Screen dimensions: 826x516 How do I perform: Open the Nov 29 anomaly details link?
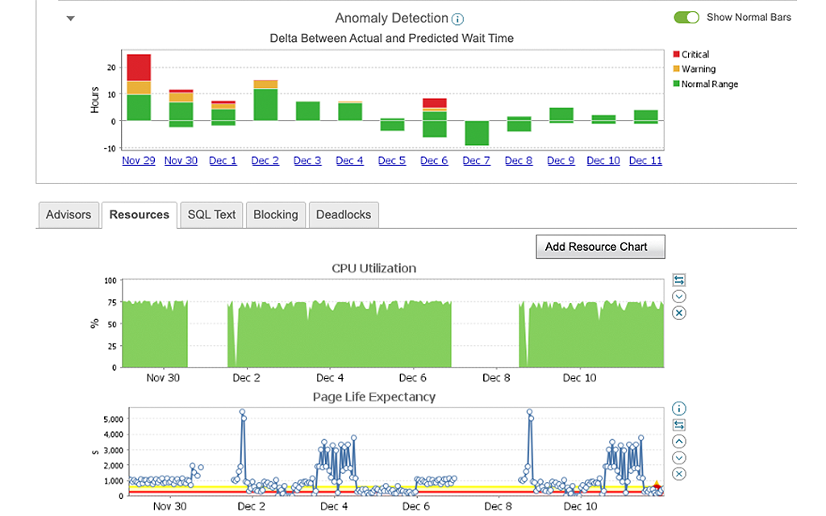(138, 160)
